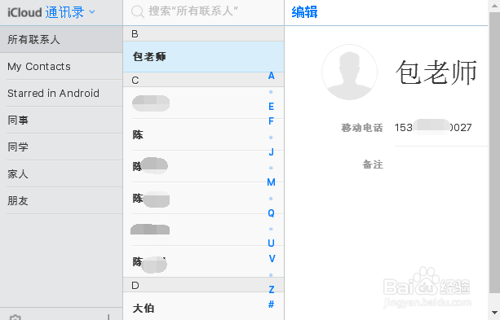This screenshot has height=320, width=500.
Task: Jump to index symbol #
Action: (271, 305)
